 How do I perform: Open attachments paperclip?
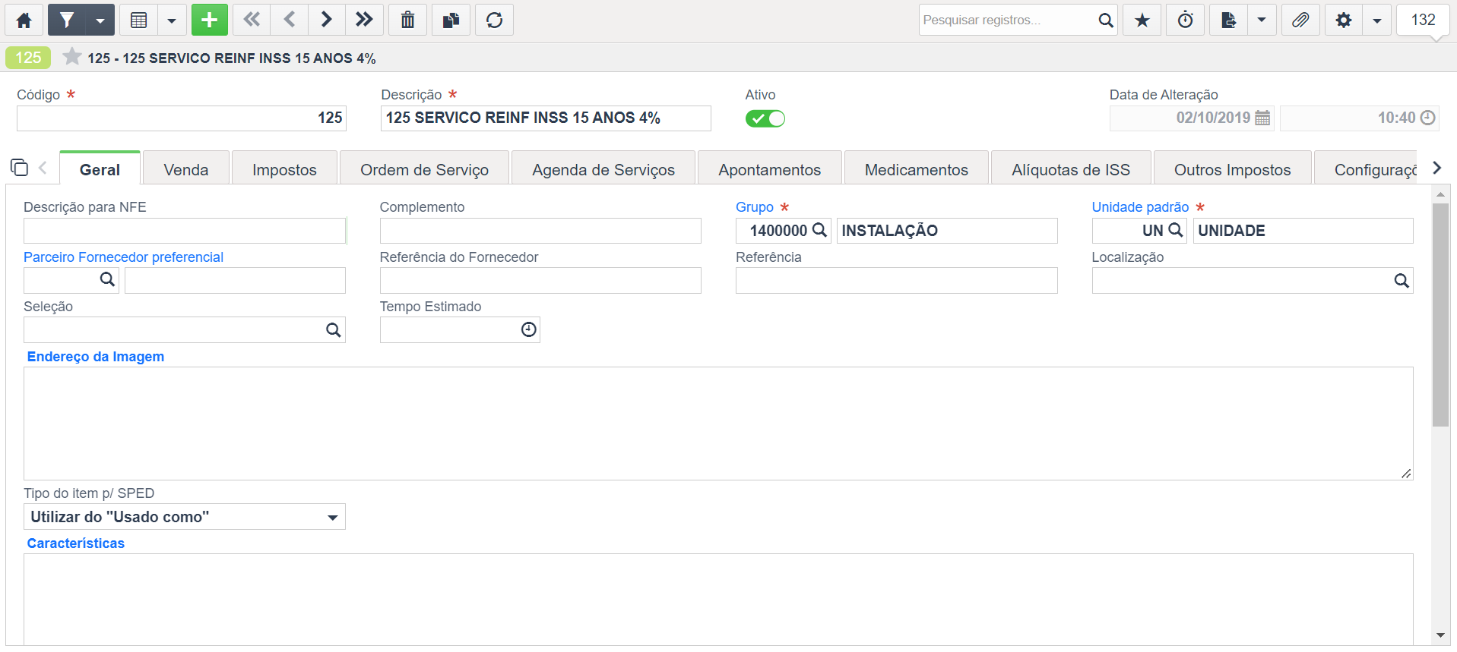tap(1300, 20)
